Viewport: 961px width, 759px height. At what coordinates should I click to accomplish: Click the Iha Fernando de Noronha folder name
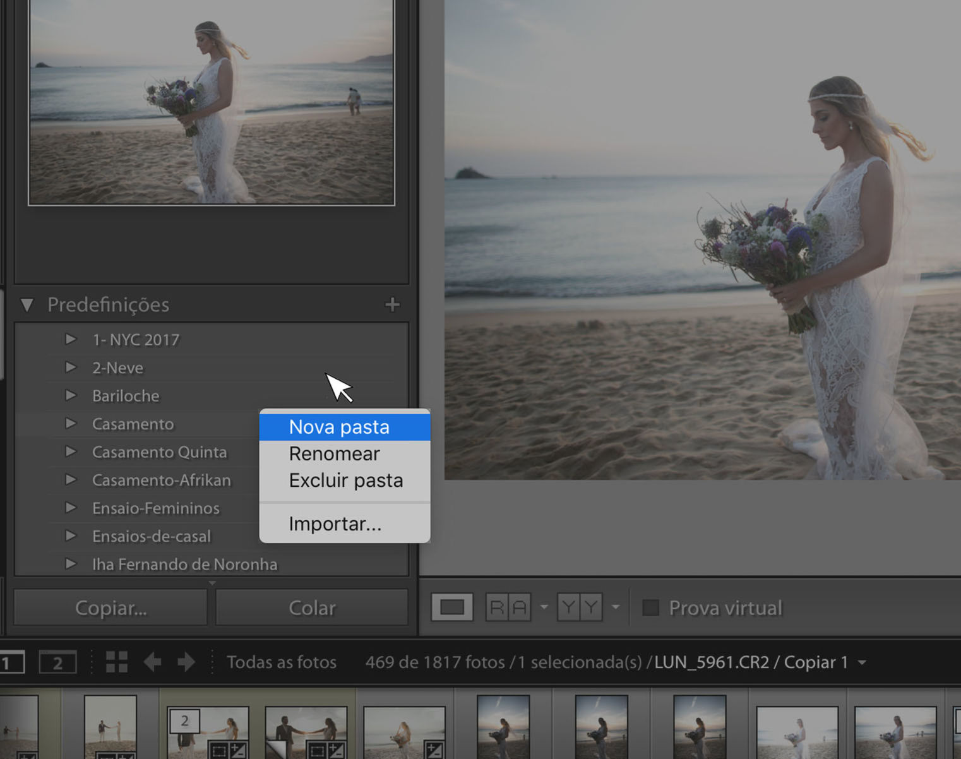(184, 565)
